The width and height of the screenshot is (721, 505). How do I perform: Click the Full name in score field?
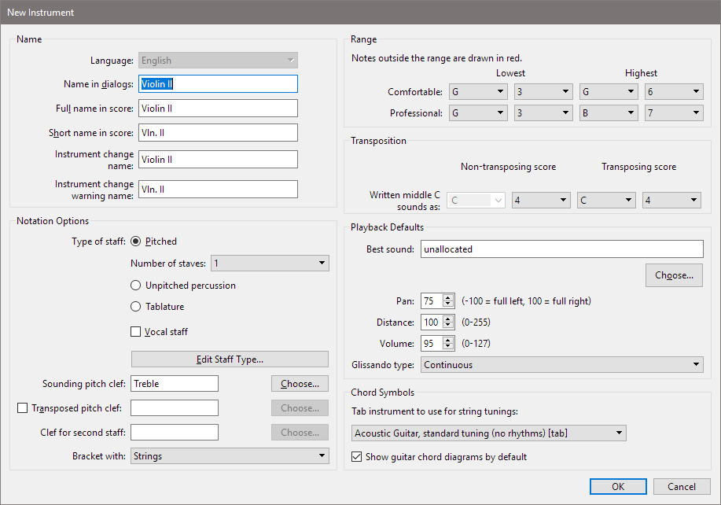click(218, 109)
